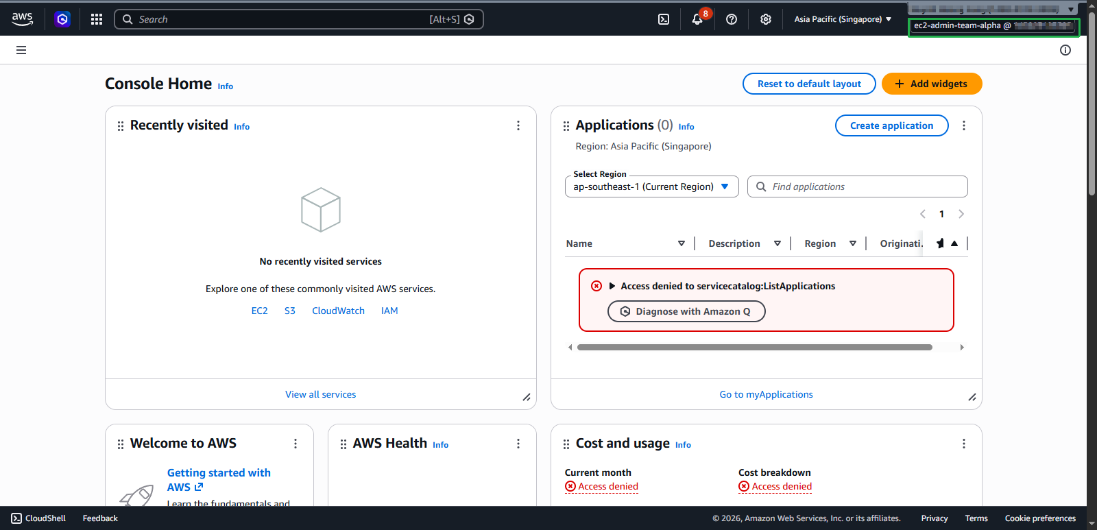1097x530 pixels.
Task: Click Diagnose with Amazon Q button
Action: click(x=686, y=311)
